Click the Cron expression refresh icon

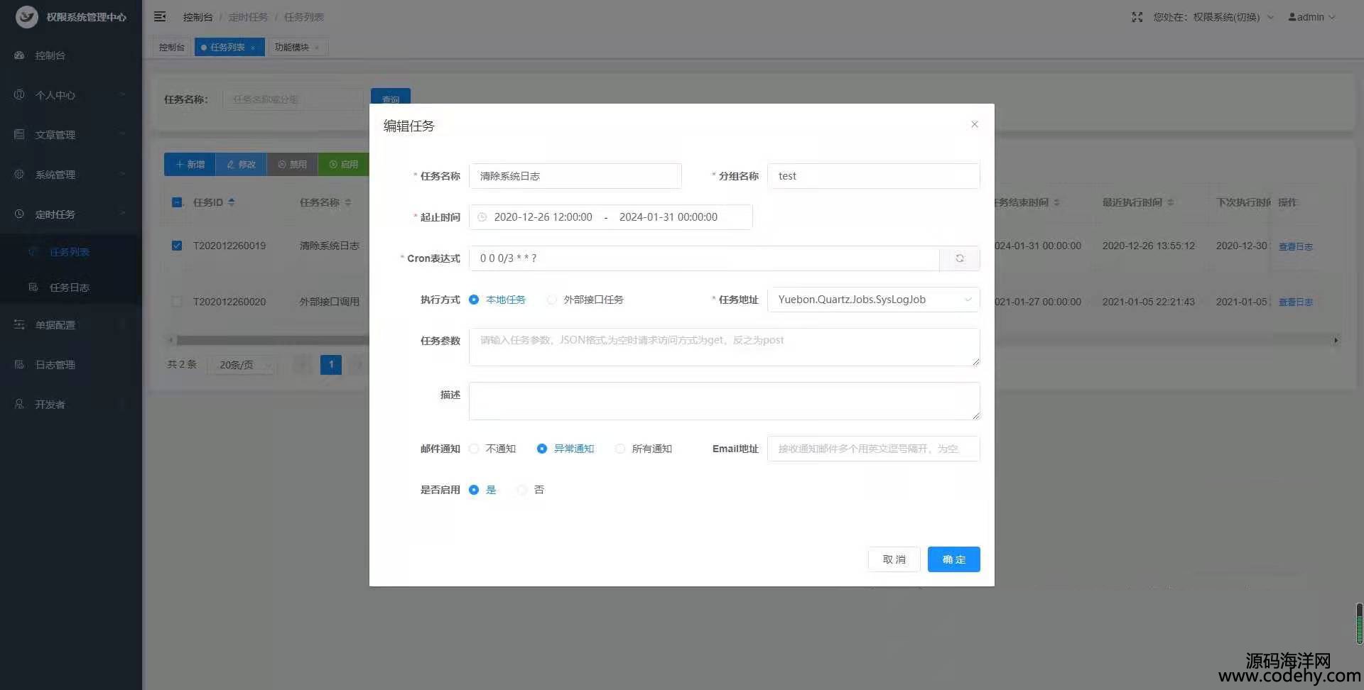click(x=959, y=258)
